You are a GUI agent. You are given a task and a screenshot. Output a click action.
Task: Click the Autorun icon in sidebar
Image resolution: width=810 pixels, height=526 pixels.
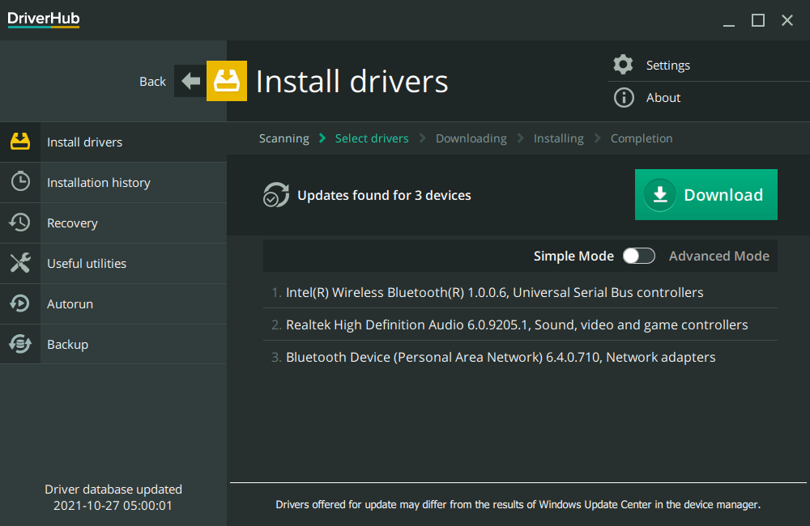pos(20,303)
